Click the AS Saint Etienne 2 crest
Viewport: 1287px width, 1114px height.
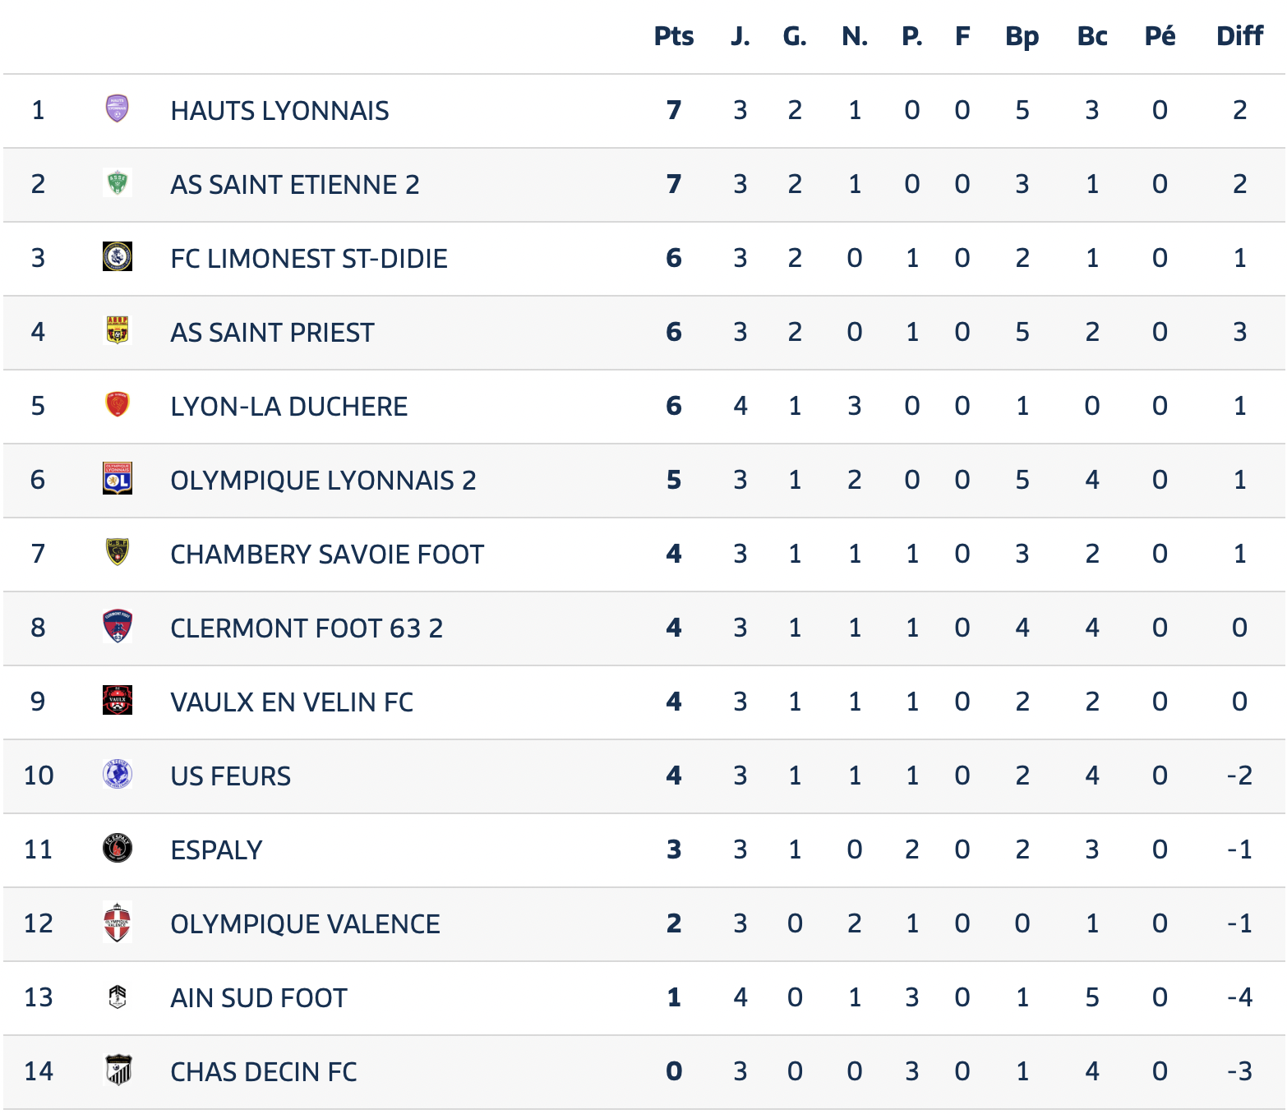pyautogui.click(x=118, y=183)
